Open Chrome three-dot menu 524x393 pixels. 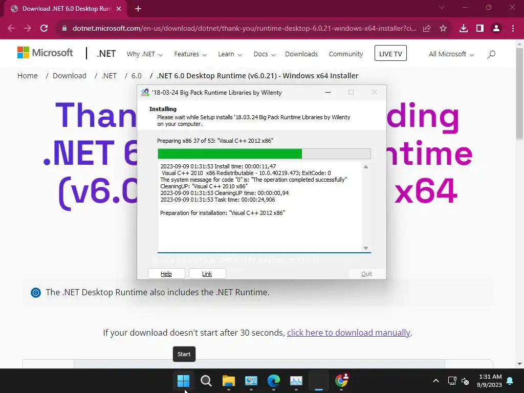513,29
